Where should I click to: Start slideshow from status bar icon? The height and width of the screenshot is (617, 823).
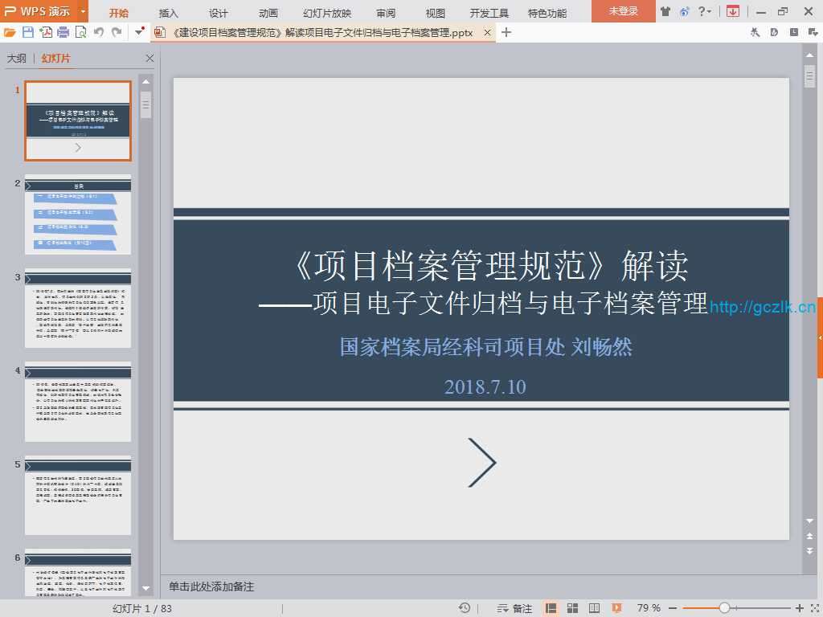tap(616, 608)
